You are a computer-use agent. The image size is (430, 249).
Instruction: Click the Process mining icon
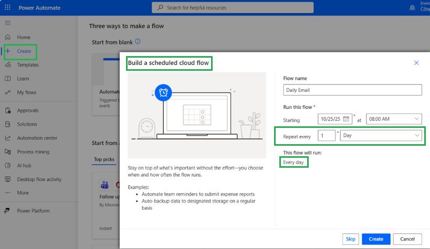(x=8, y=151)
